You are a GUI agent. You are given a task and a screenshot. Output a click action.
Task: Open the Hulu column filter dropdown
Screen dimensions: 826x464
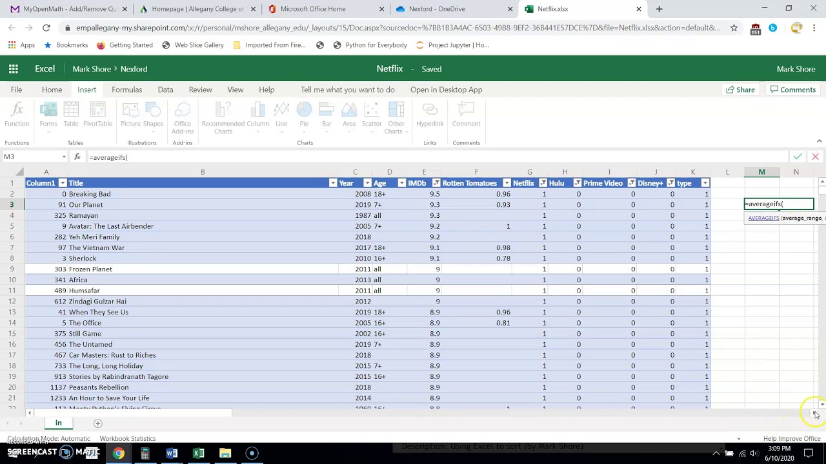tap(577, 183)
